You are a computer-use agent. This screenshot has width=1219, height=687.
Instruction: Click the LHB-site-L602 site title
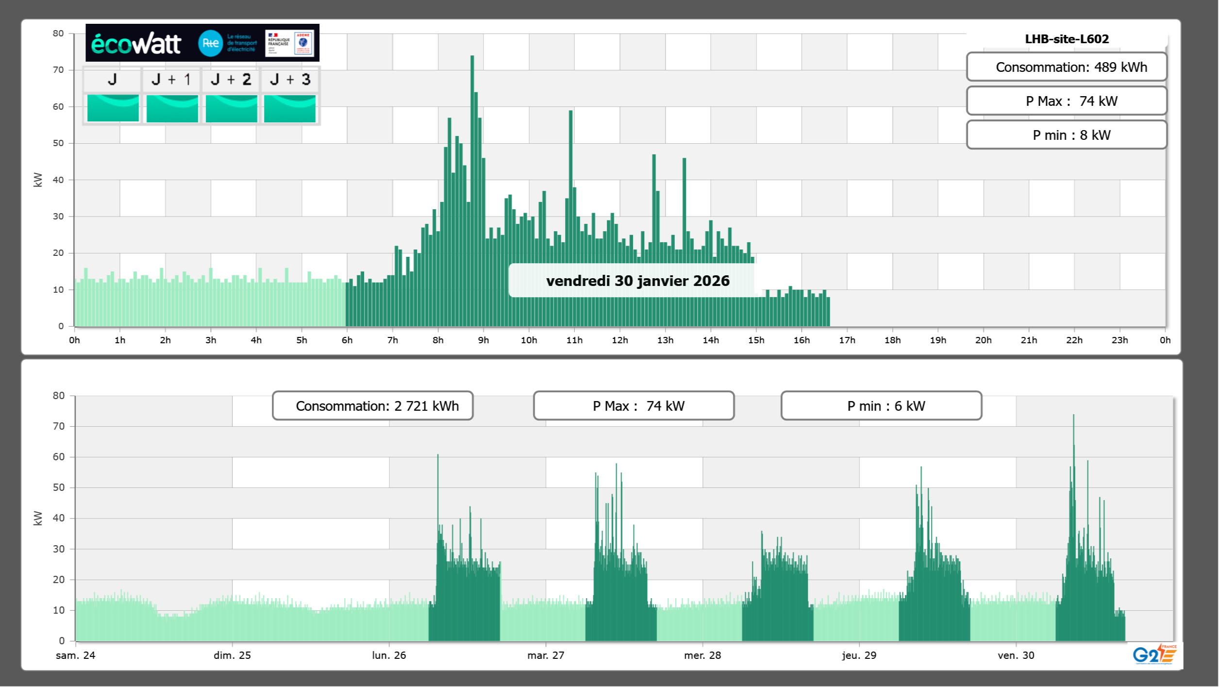[1066, 39]
